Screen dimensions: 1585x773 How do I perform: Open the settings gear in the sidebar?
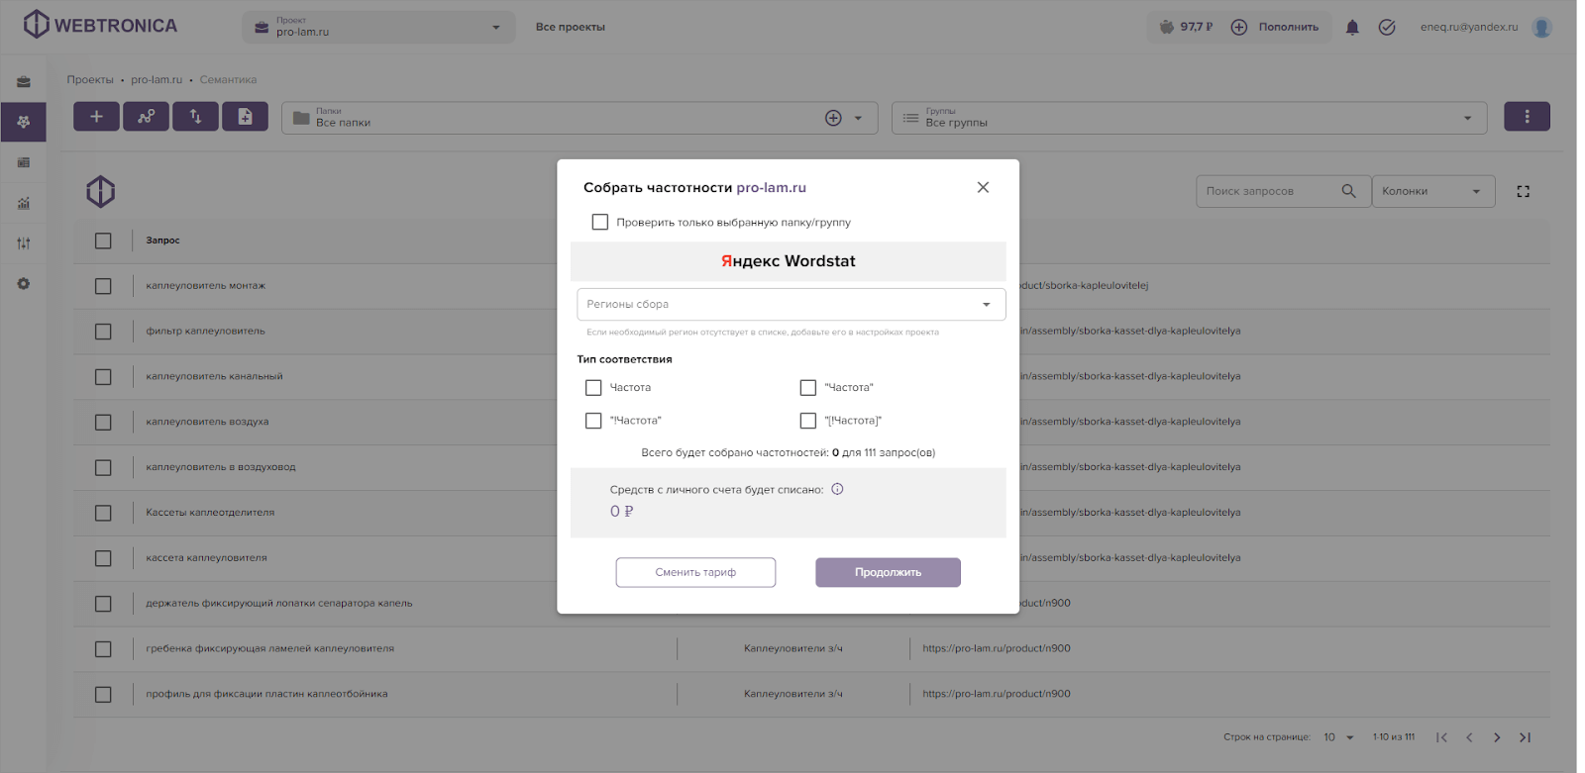pyautogui.click(x=24, y=284)
